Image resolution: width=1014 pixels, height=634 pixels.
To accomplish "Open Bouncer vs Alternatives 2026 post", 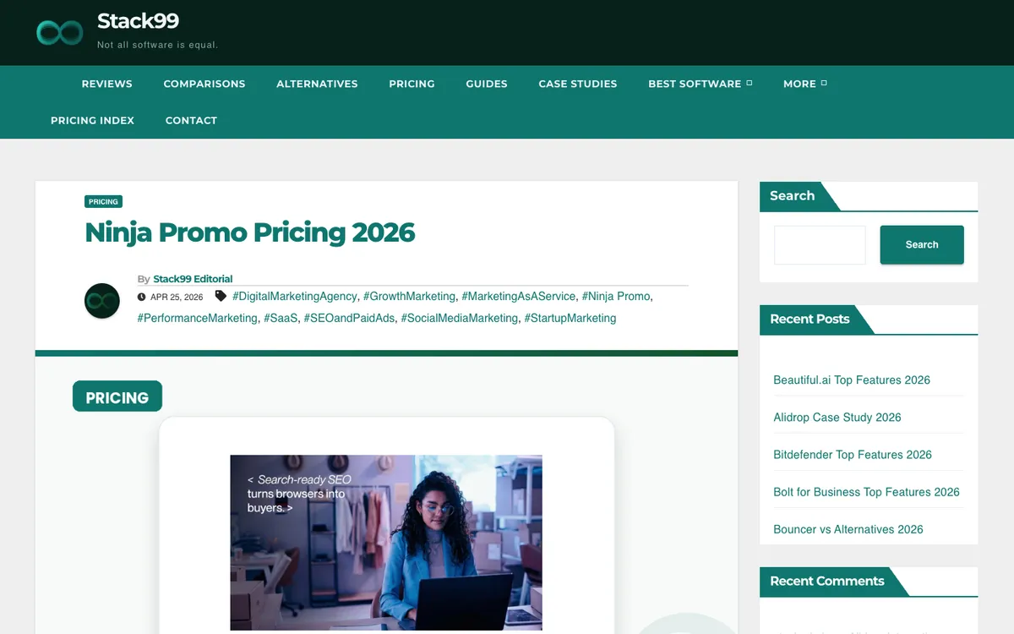I will pyautogui.click(x=848, y=528).
